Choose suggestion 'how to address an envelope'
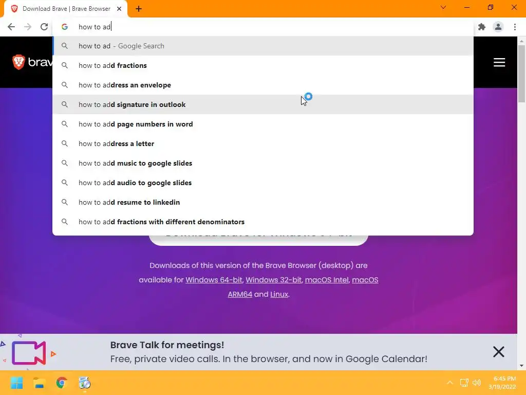 pyautogui.click(x=263, y=85)
